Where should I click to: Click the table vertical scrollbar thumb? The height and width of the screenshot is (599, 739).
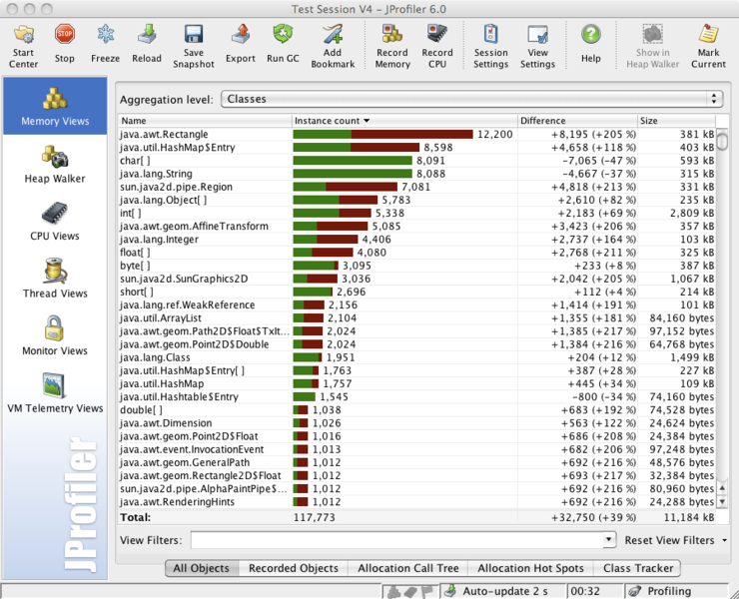pos(722,141)
